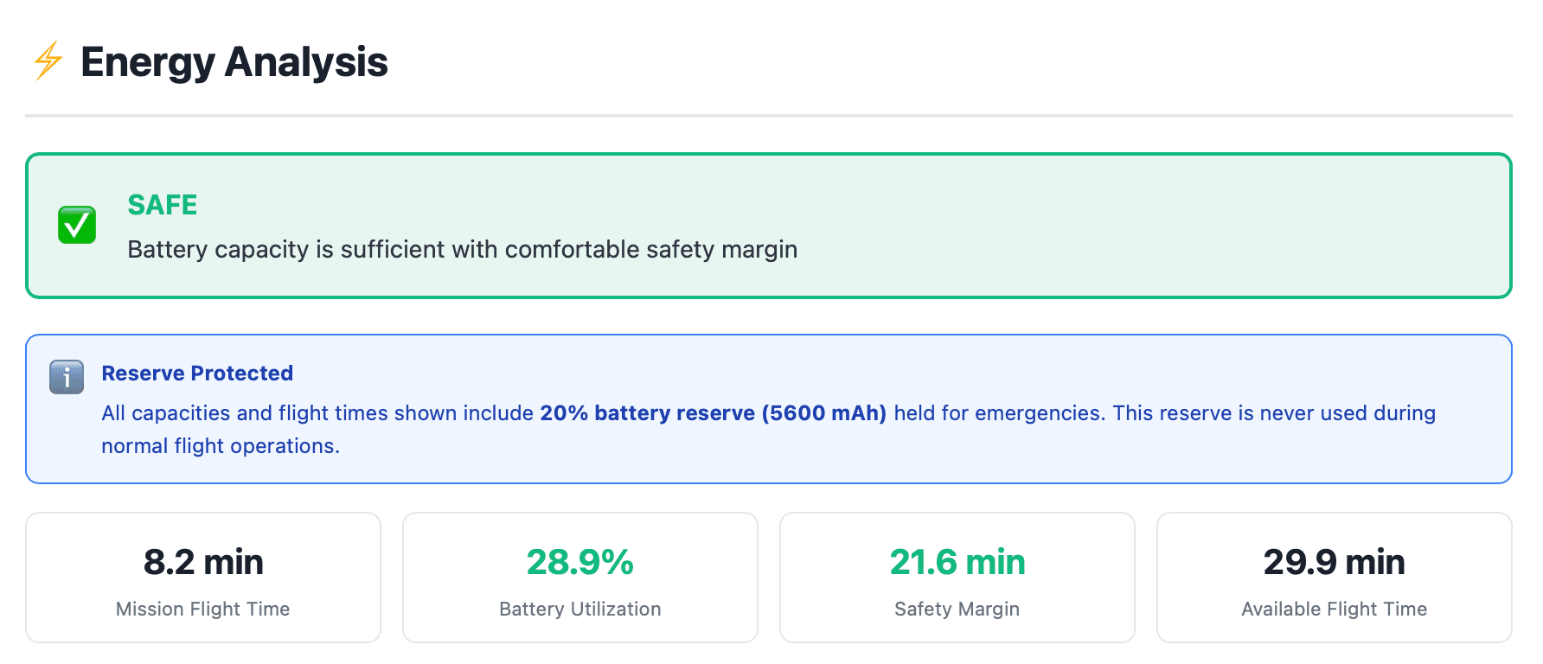Click the Battery Utilization label
1543x664 pixels.
coord(580,609)
